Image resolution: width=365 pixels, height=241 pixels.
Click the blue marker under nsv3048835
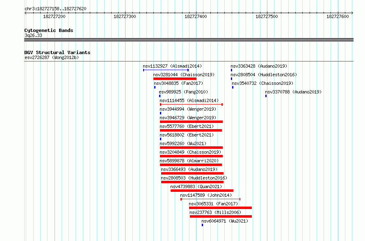pyautogui.click(x=155, y=87)
